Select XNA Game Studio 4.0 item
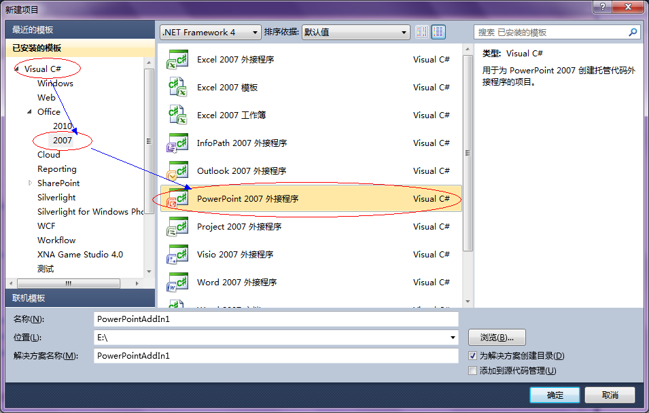Image resolution: width=649 pixels, height=413 pixels. tap(80, 255)
